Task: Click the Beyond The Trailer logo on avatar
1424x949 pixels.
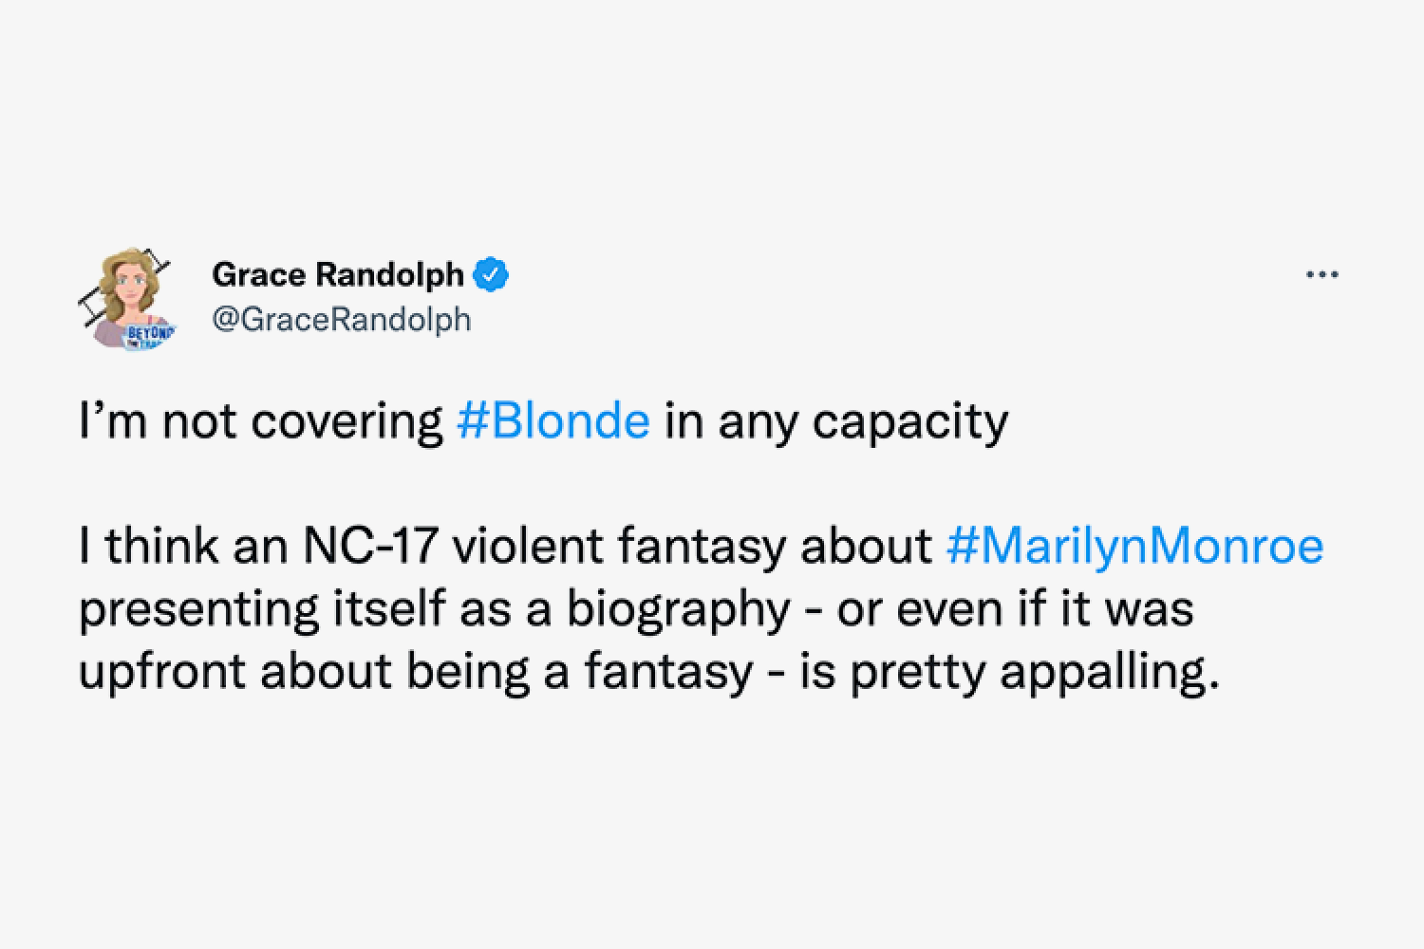Action: coord(151,337)
